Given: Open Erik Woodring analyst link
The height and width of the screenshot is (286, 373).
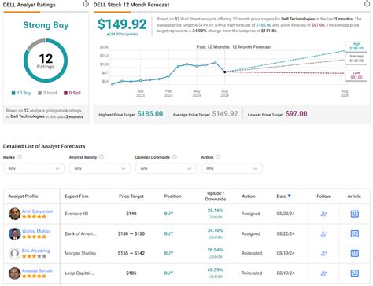Looking at the screenshot, I should click(x=36, y=251).
